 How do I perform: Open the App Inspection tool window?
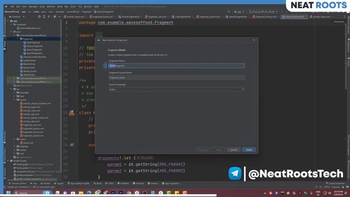pos(171,183)
